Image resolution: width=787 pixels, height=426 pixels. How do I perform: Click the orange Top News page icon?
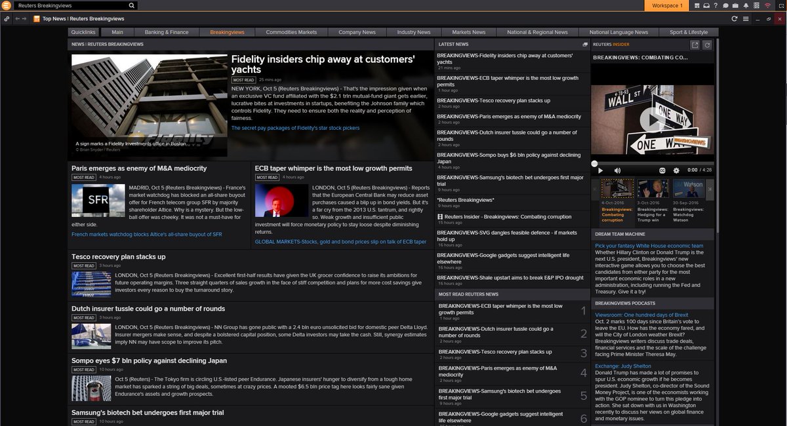(37, 18)
